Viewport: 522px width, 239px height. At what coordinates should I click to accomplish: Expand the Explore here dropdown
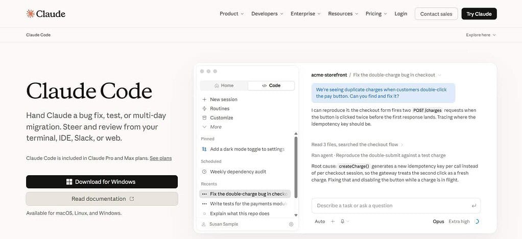481,35
